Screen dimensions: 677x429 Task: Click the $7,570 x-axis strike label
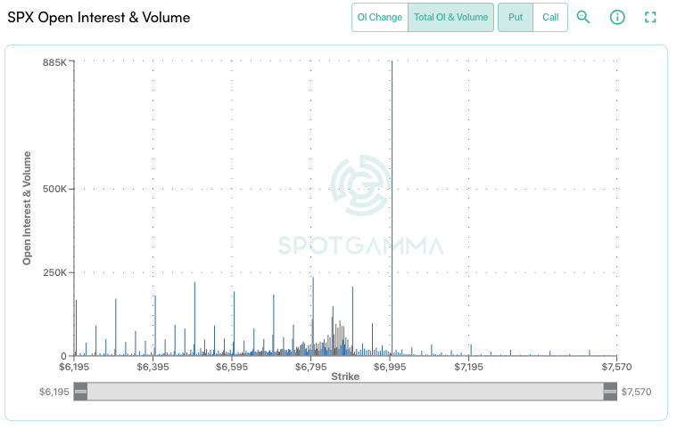(615, 367)
